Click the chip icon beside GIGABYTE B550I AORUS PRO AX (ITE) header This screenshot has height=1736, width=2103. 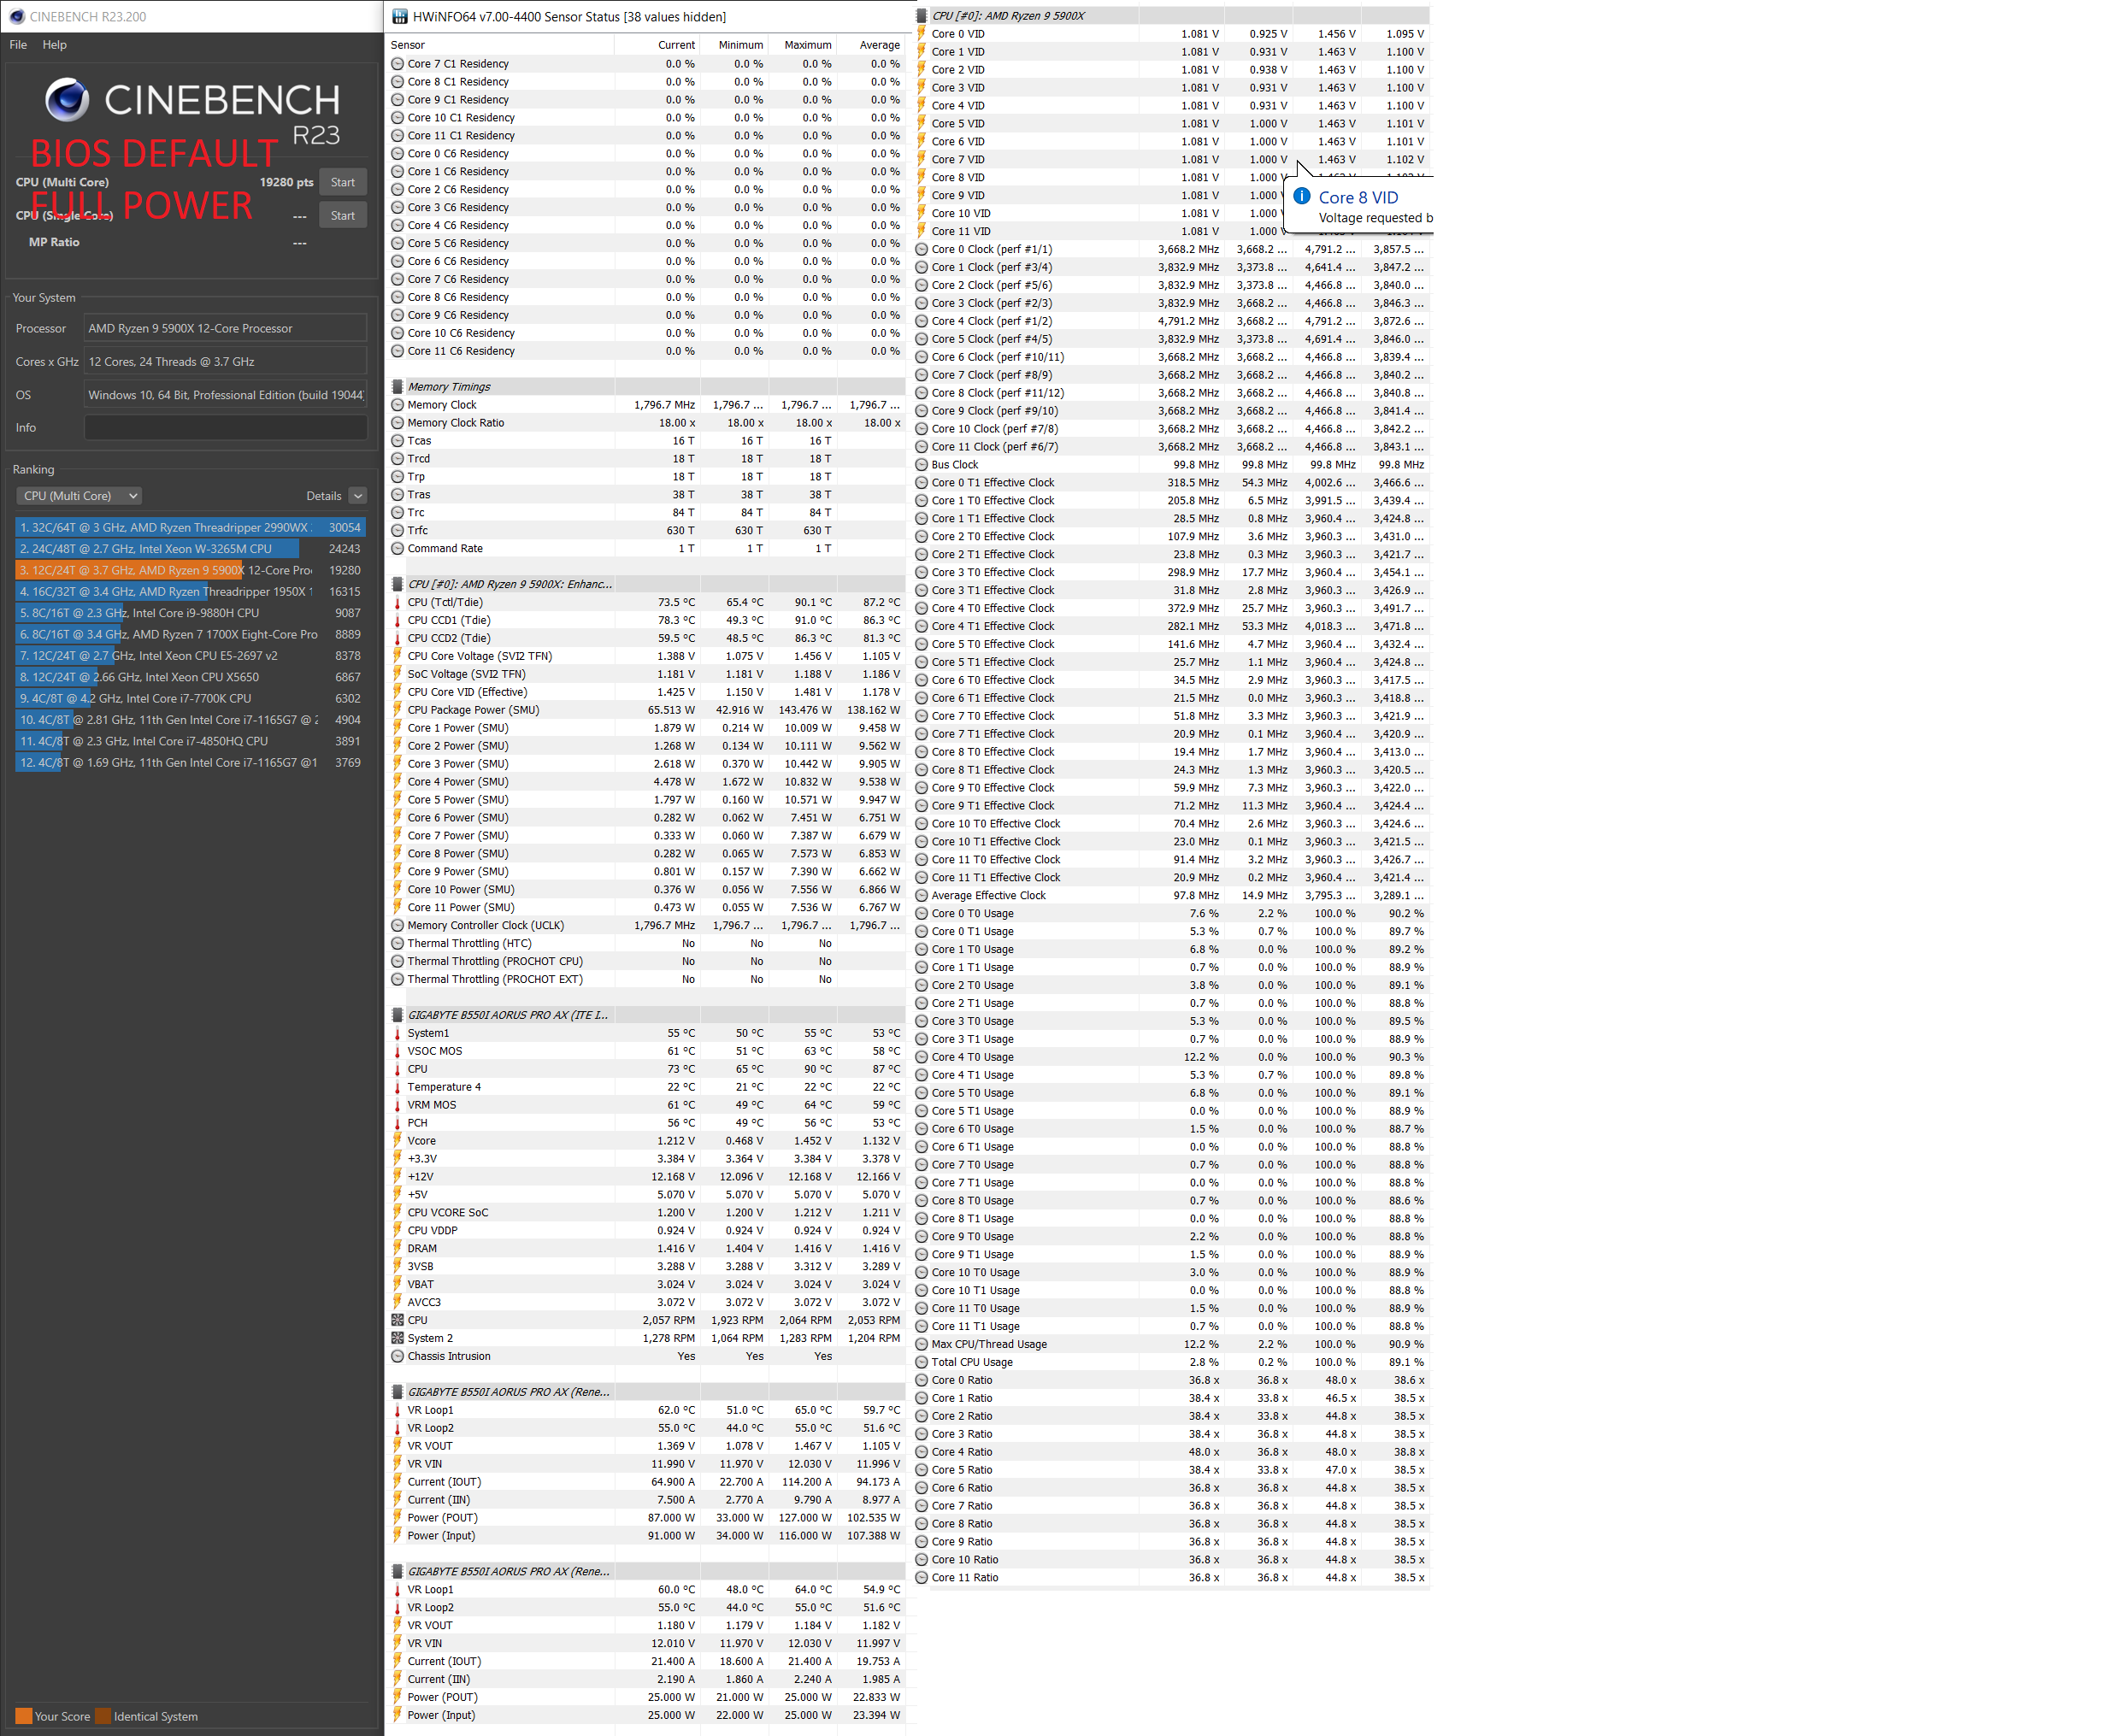click(x=397, y=1015)
